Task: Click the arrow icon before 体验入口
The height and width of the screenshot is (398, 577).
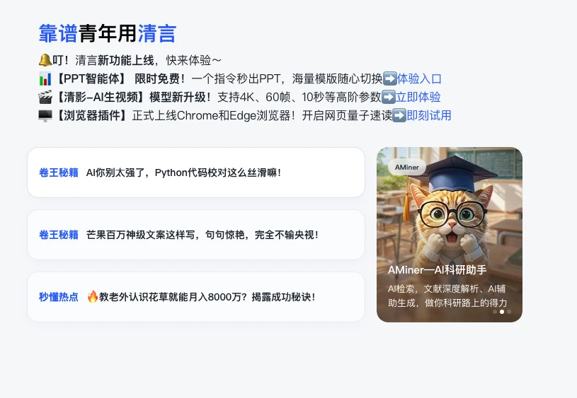Action: (x=389, y=78)
